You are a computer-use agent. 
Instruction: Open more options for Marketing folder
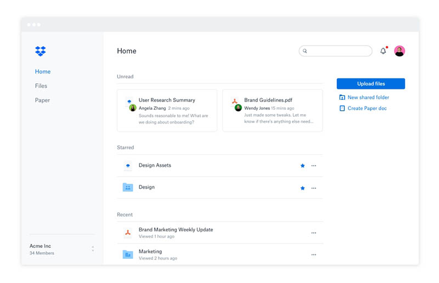tap(314, 255)
